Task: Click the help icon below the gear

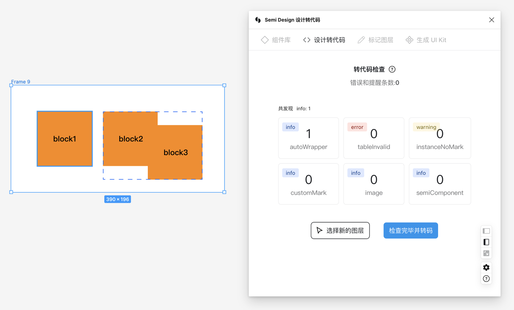Action: 486,279
